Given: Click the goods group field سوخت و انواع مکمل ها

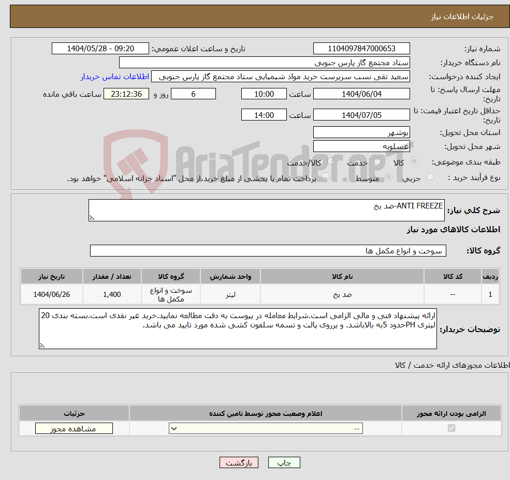Looking at the screenshot, I should pos(268,250).
